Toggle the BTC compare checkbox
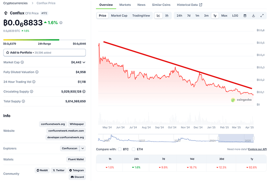This screenshot has height=181, width=269. coord(120,149)
